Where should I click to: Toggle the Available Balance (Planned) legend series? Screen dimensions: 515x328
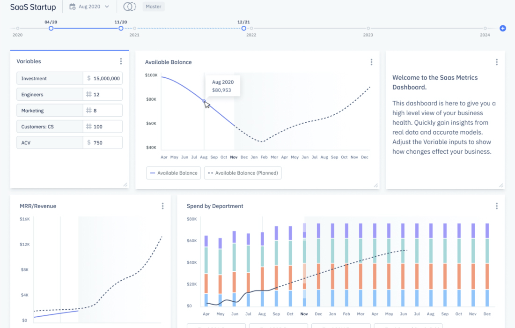243,173
